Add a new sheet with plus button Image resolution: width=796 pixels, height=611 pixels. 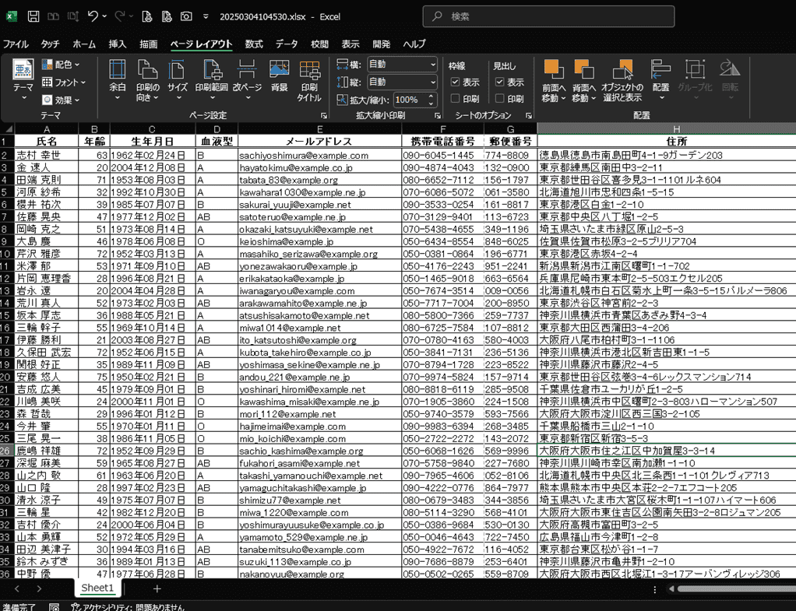[157, 589]
